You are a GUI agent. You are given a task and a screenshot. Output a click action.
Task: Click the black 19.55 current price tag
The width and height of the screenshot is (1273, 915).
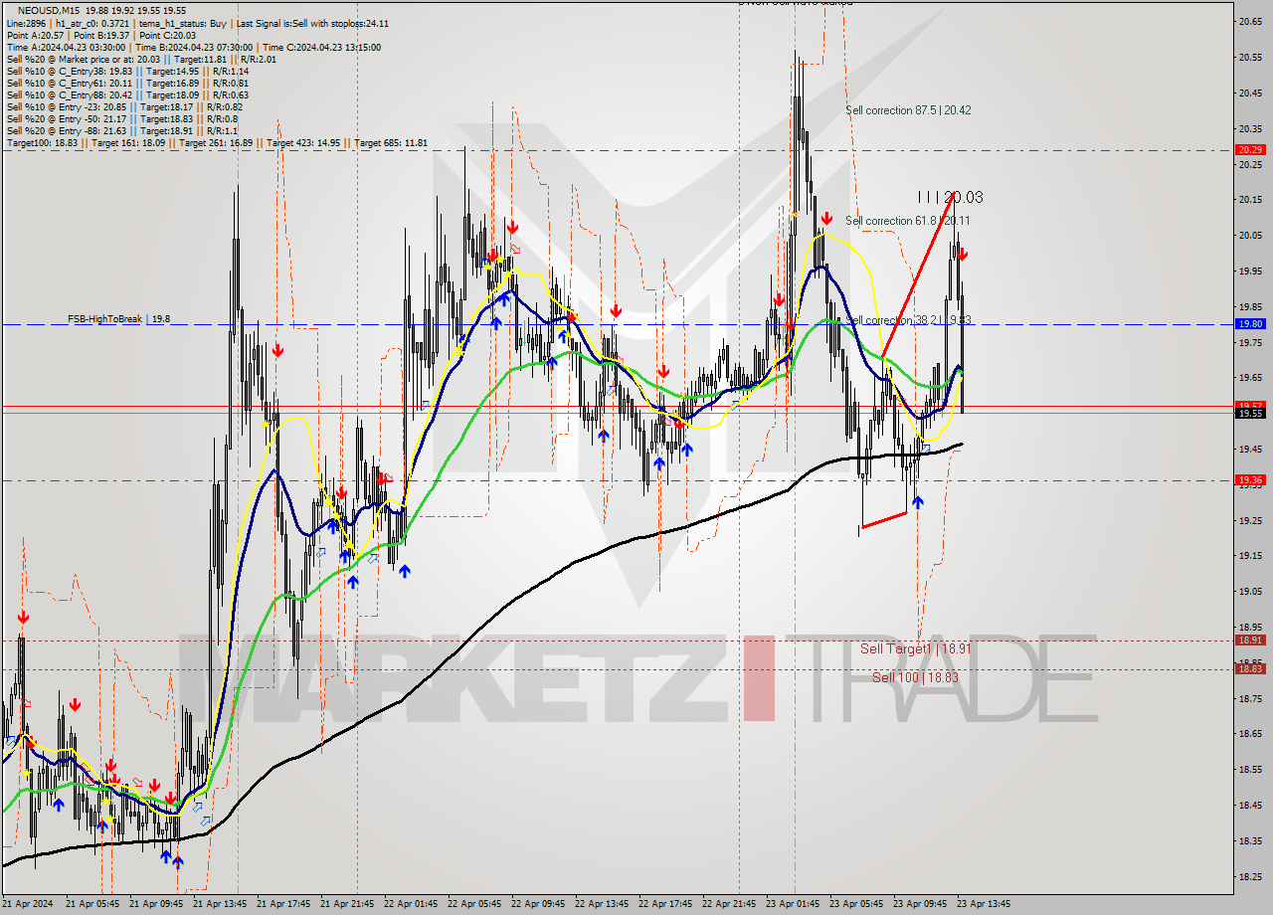(x=1250, y=413)
